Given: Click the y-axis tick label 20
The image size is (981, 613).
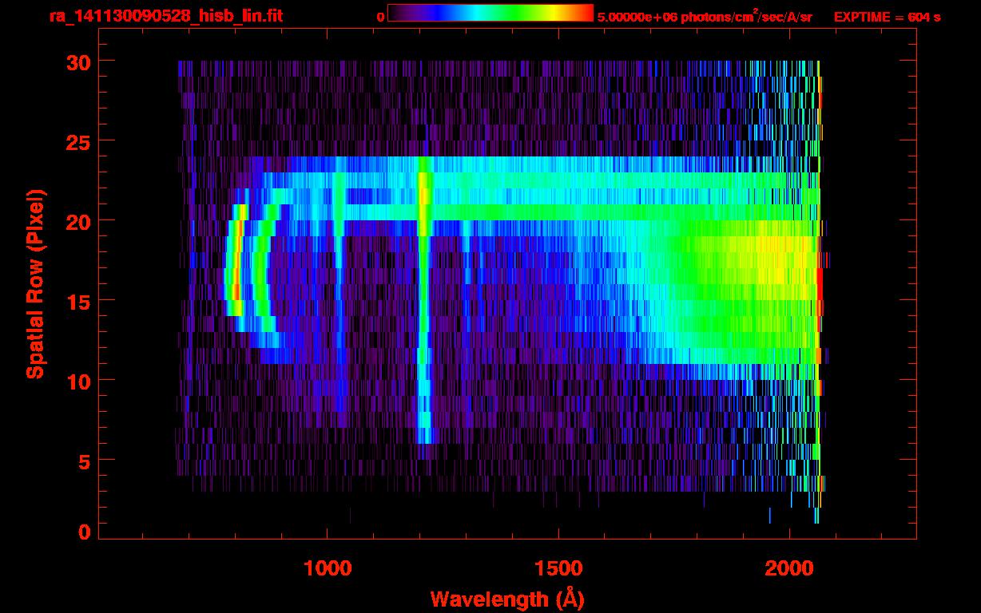Looking at the screenshot, I should [x=77, y=221].
